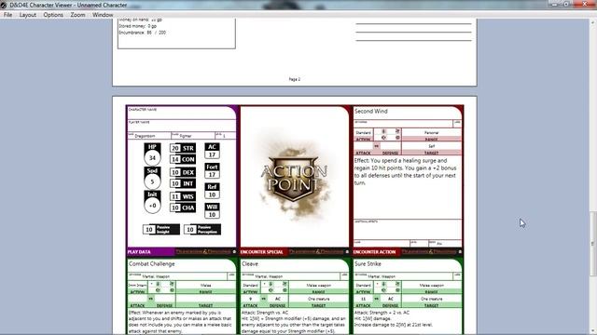
Task: Open the Options menu
Action: 53,15
